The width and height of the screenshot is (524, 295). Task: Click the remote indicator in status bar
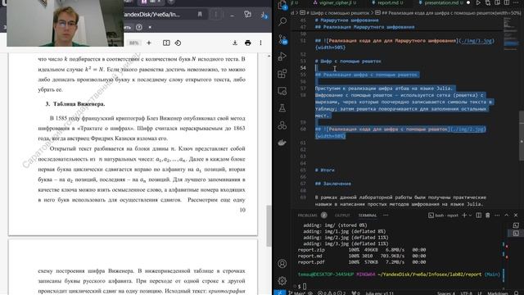(279, 293)
